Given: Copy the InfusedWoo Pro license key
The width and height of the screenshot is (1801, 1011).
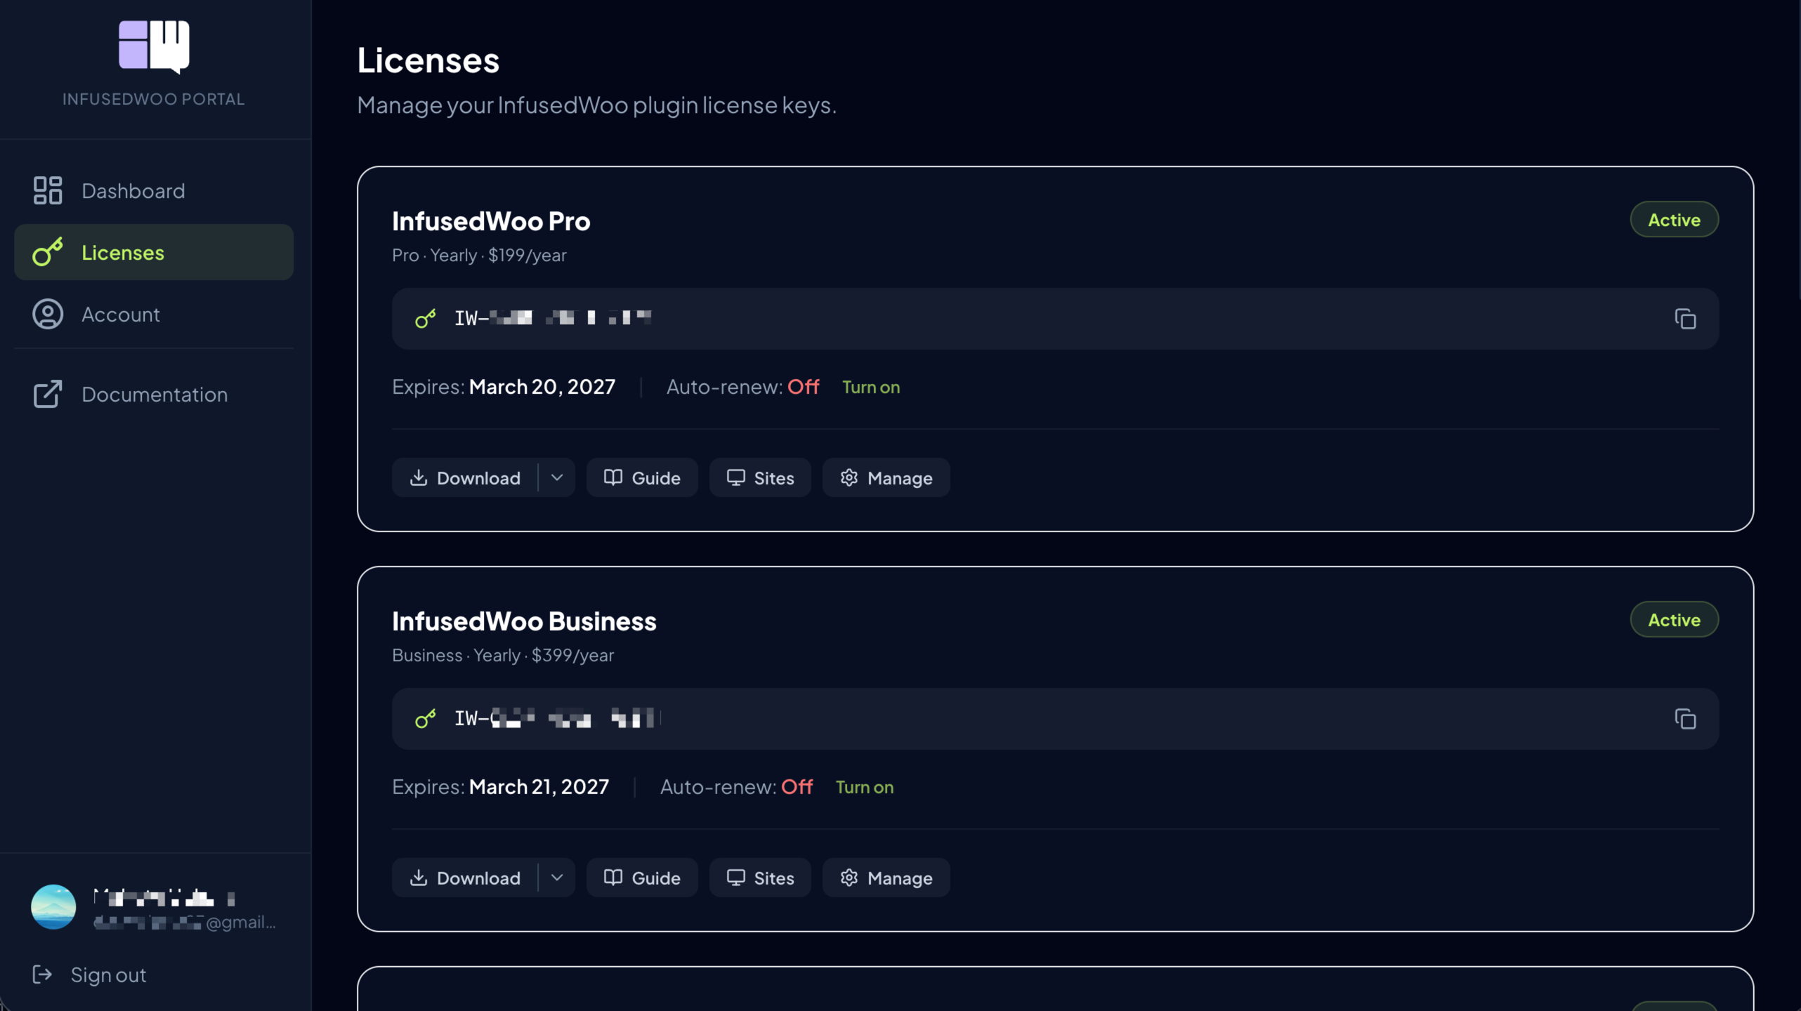Looking at the screenshot, I should pos(1687,319).
